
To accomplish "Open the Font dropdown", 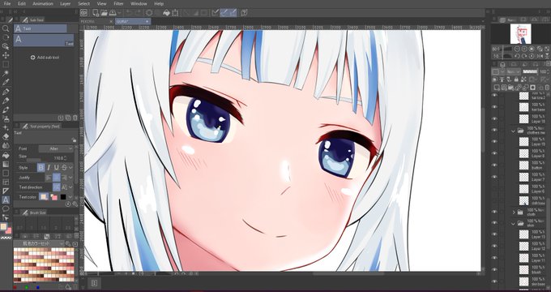I will coord(56,148).
